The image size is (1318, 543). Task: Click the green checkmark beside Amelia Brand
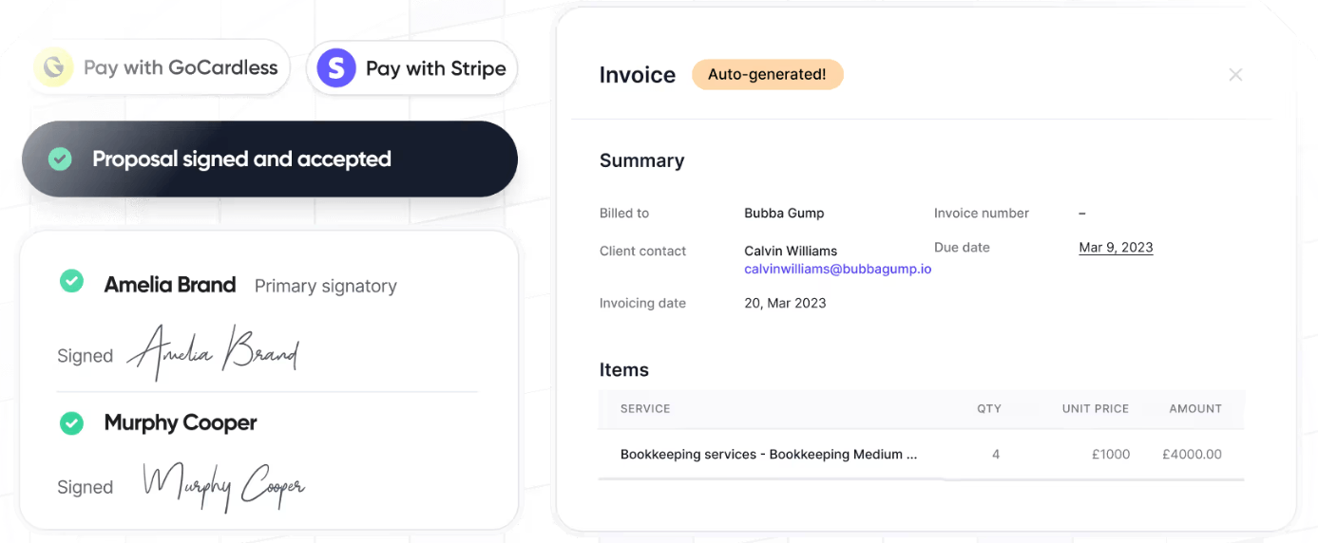pyautogui.click(x=71, y=281)
